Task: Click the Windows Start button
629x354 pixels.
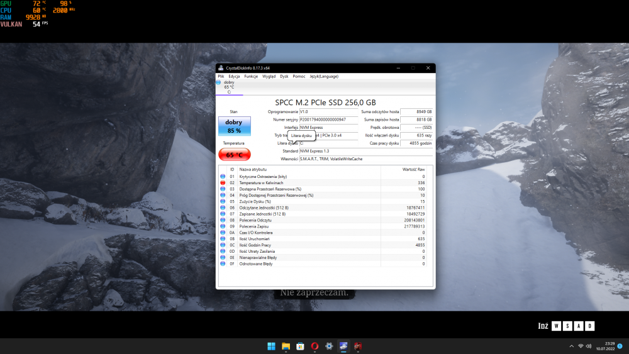Action: pos(271,346)
